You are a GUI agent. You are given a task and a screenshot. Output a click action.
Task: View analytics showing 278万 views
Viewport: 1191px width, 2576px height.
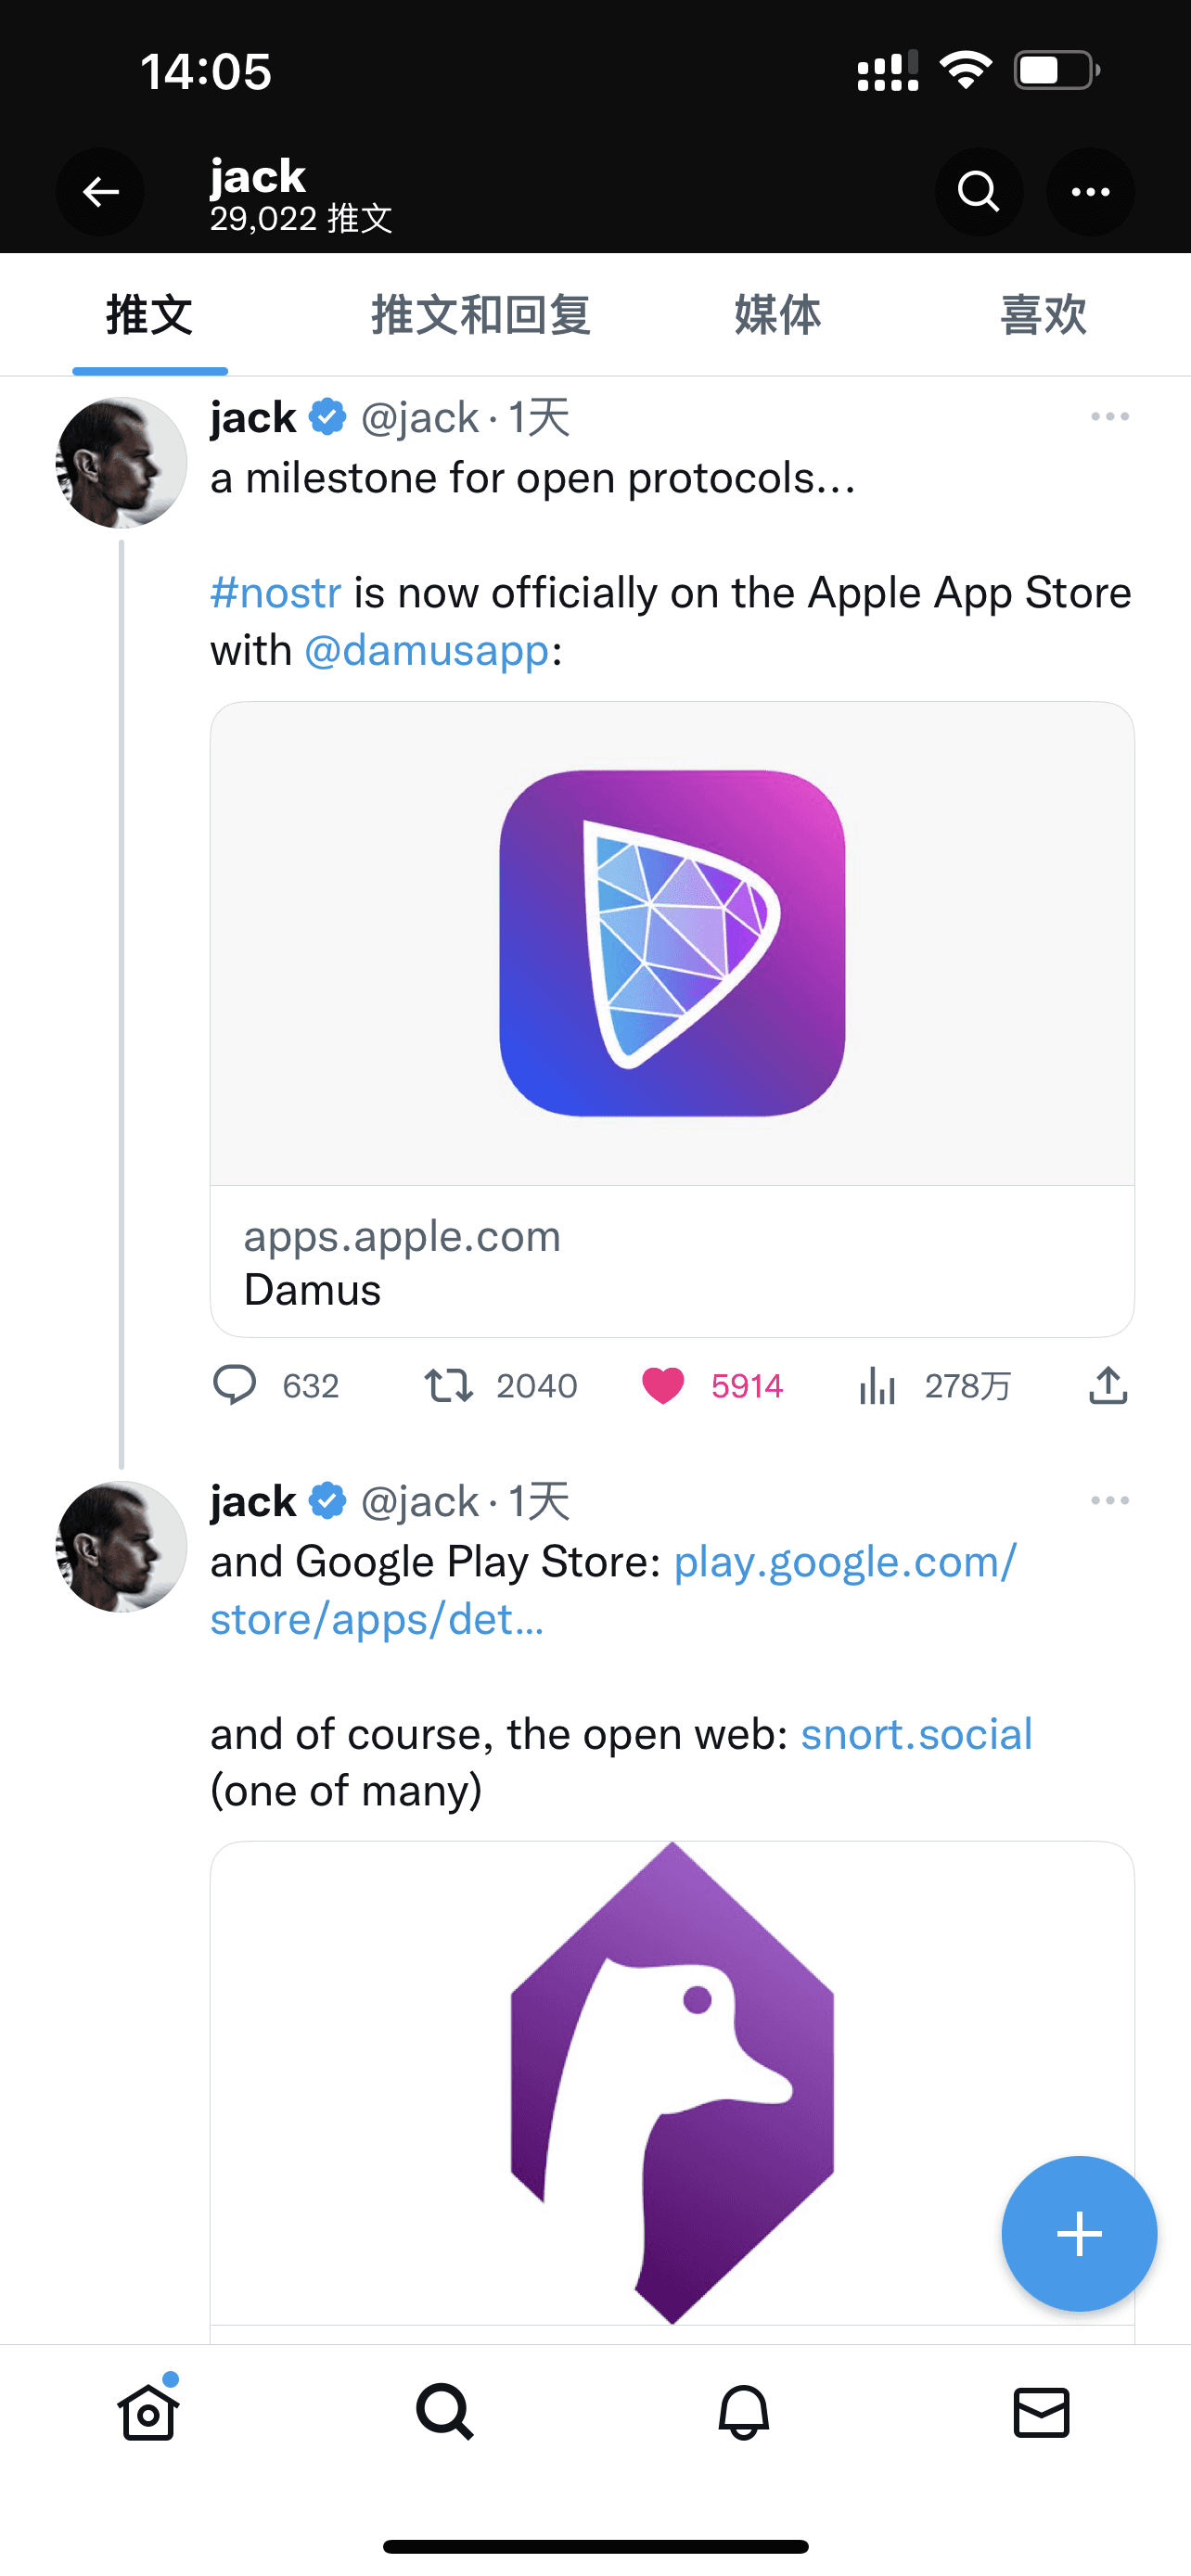tap(877, 1386)
